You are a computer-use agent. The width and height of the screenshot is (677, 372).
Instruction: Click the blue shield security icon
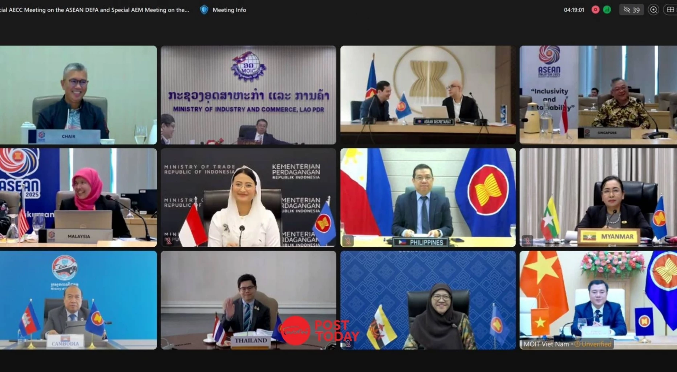pyautogui.click(x=204, y=10)
